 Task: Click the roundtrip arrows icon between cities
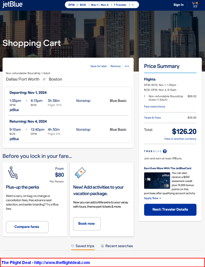click(x=44, y=79)
